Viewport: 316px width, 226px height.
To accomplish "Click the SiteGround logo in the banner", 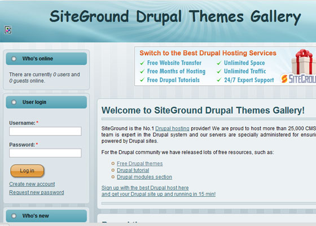I will (299, 79).
